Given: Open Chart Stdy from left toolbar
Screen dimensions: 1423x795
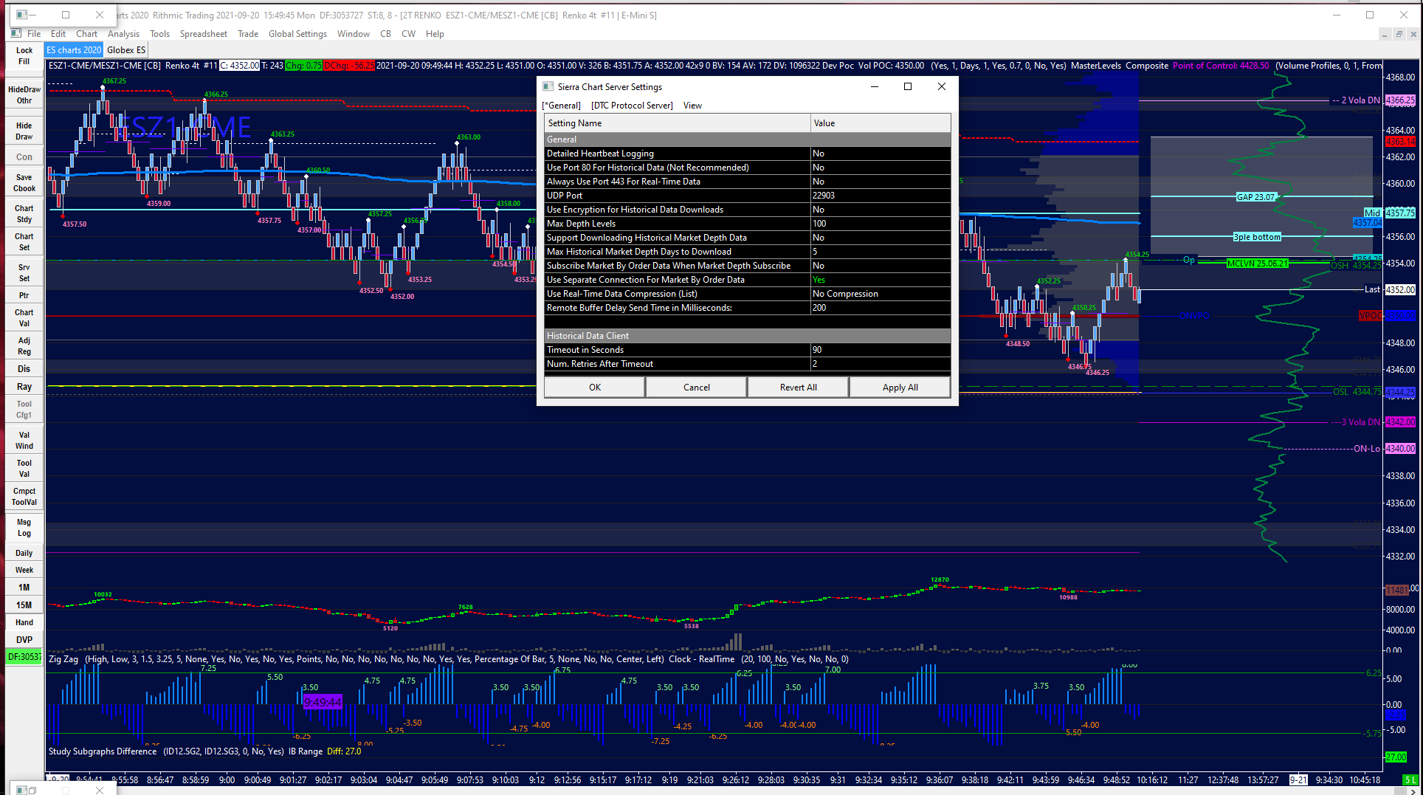Looking at the screenshot, I should (24, 214).
